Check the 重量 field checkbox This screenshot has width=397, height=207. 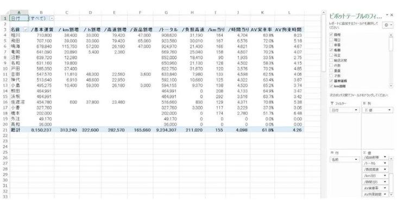(x=331, y=70)
